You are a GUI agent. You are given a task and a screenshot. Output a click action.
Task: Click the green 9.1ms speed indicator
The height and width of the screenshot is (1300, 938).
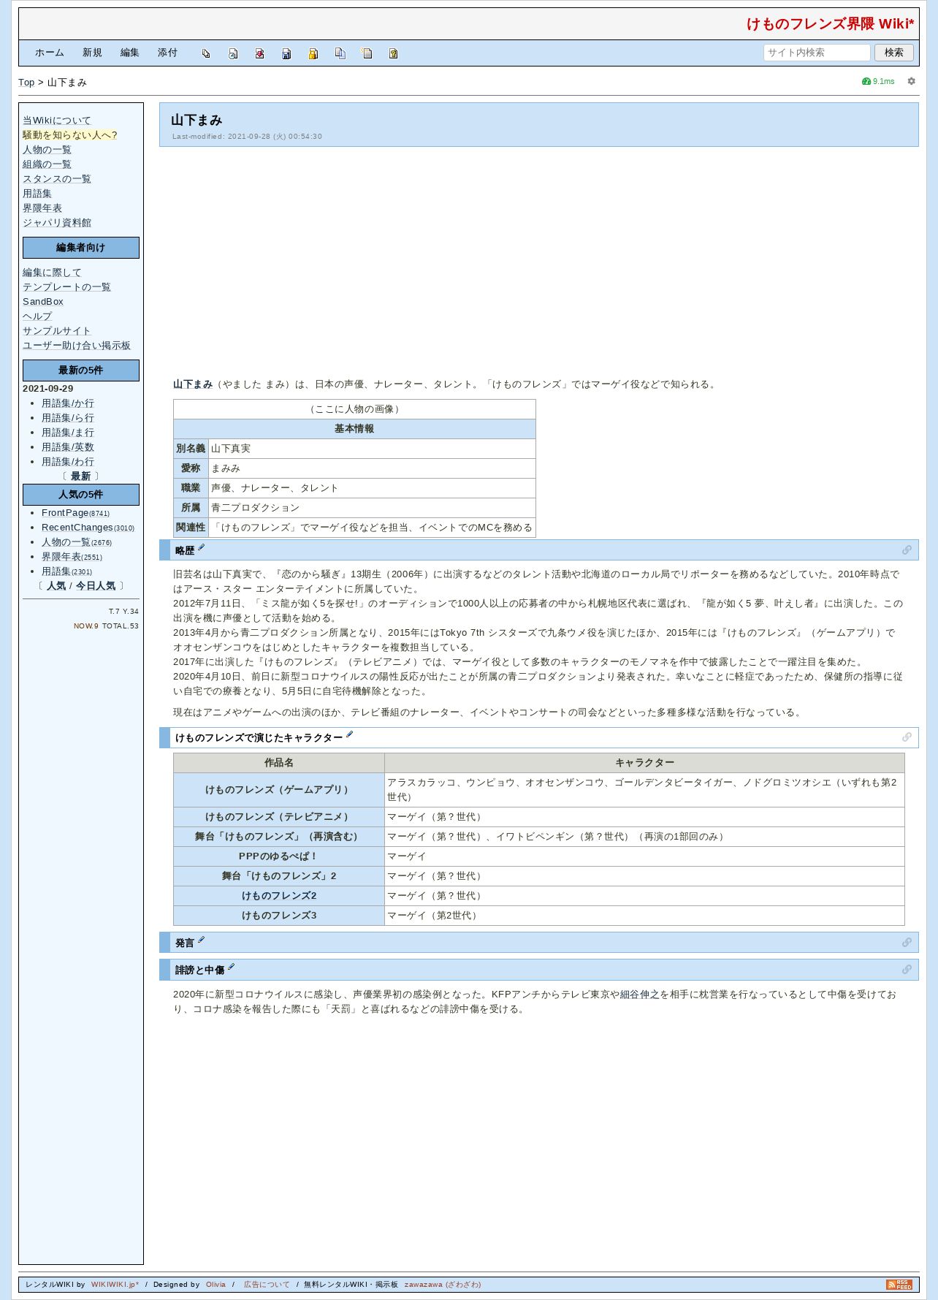point(878,81)
